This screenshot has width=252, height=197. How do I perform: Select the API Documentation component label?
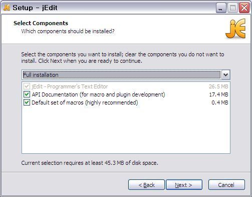click(x=98, y=94)
